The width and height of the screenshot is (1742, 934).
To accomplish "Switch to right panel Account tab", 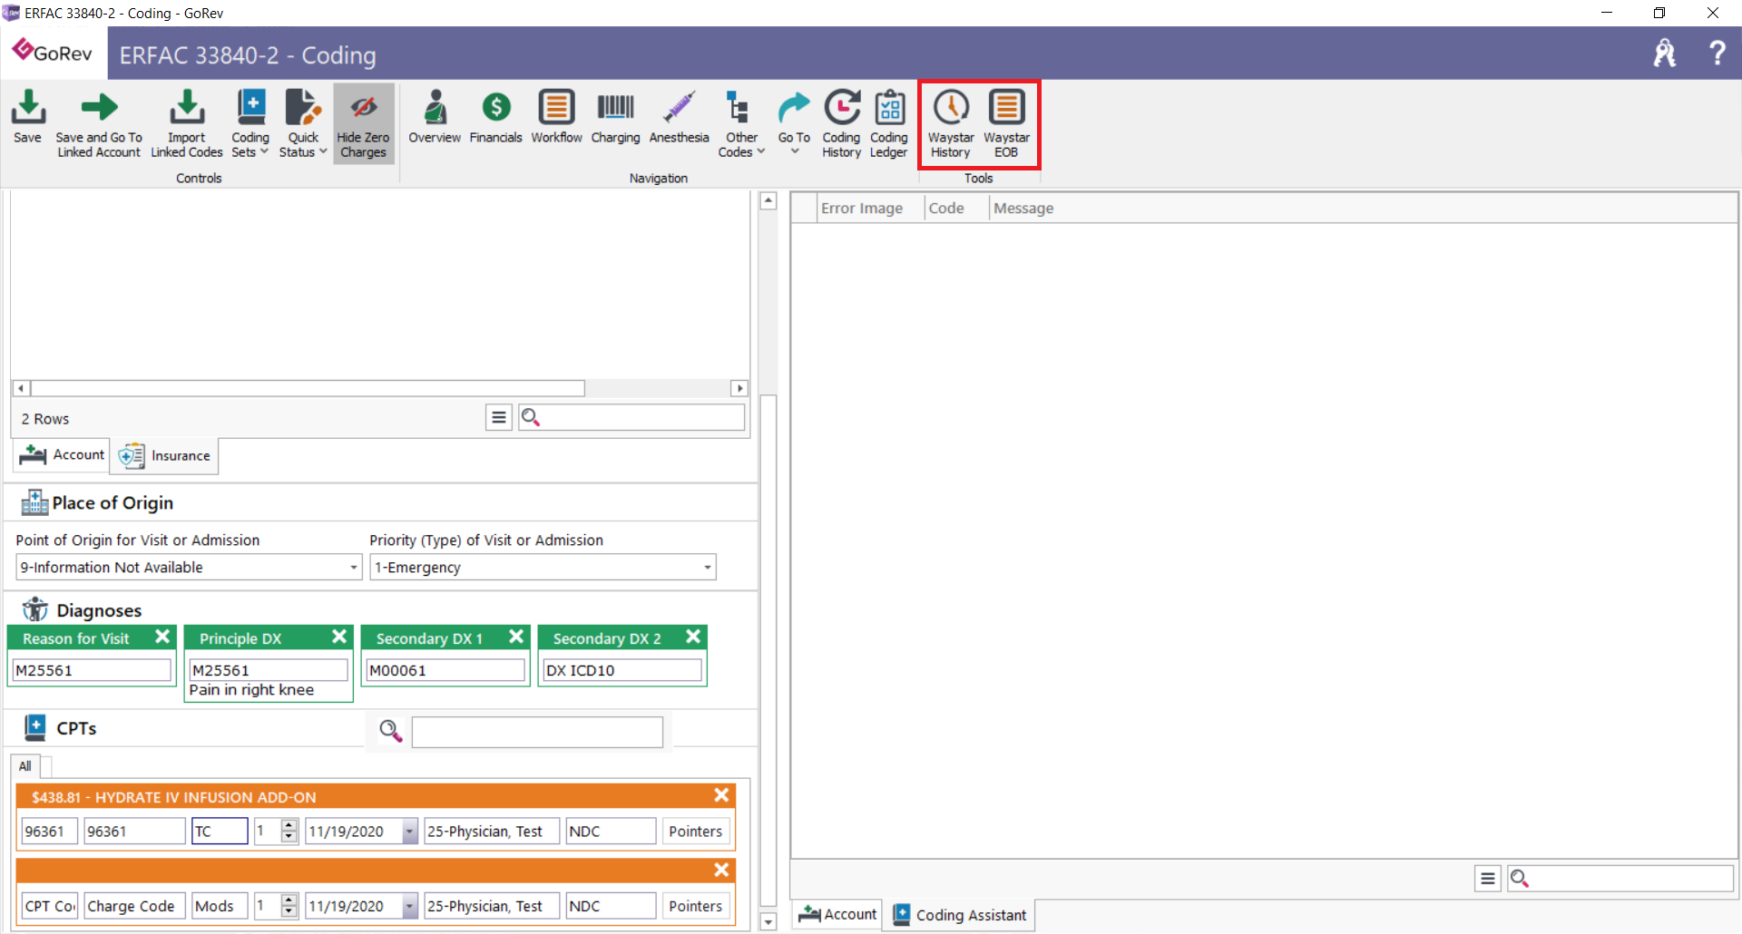I will point(837,914).
